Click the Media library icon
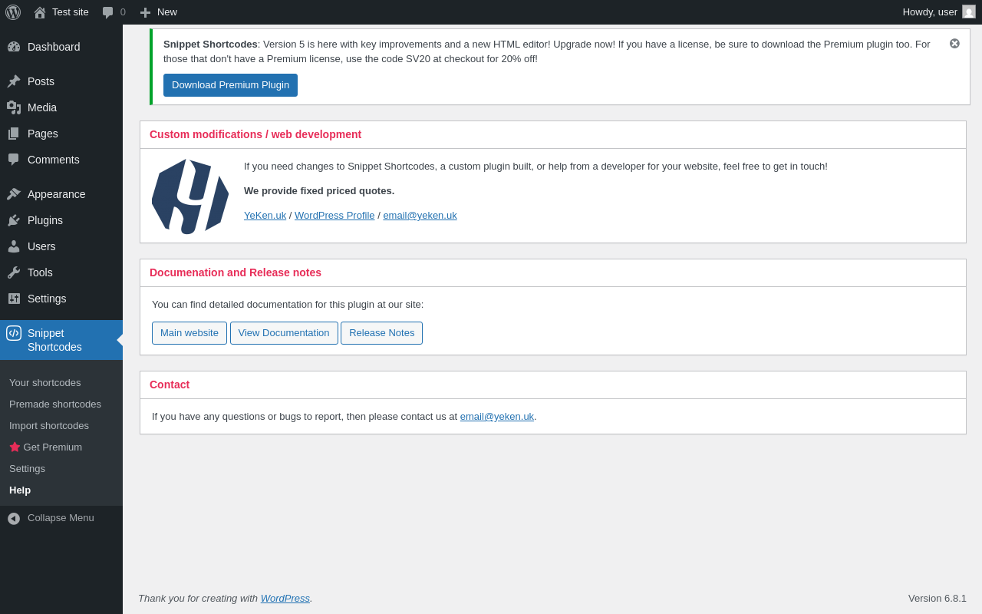This screenshot has height=614, width=982. (x=14, y=107)
